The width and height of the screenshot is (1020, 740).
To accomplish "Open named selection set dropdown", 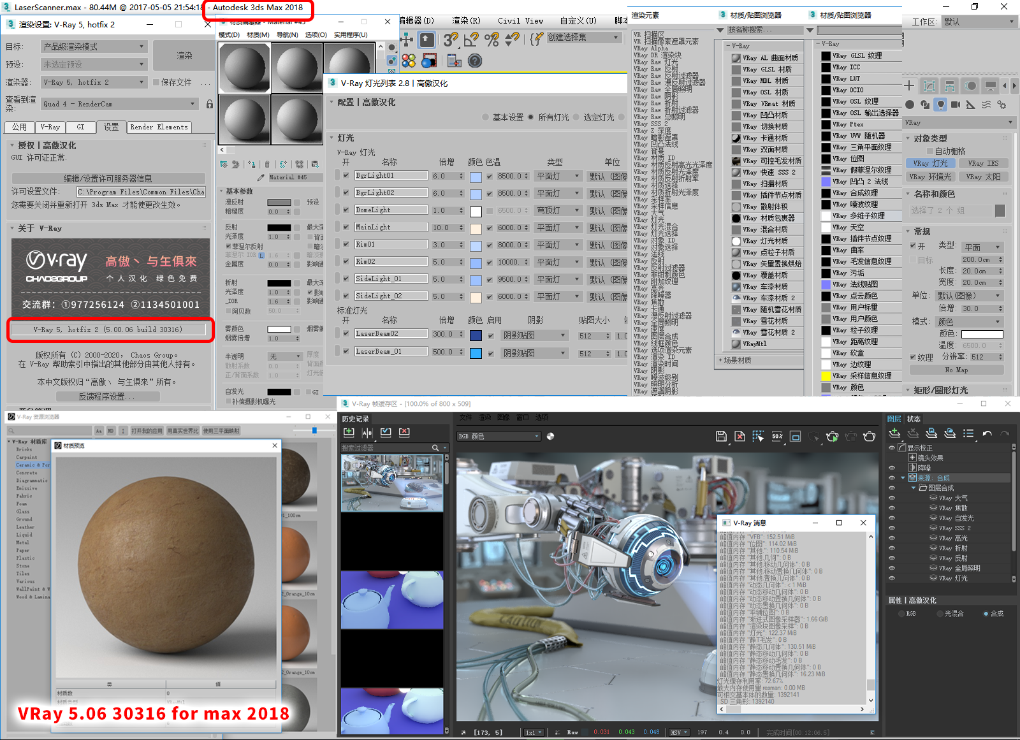I will pos(584,38).
